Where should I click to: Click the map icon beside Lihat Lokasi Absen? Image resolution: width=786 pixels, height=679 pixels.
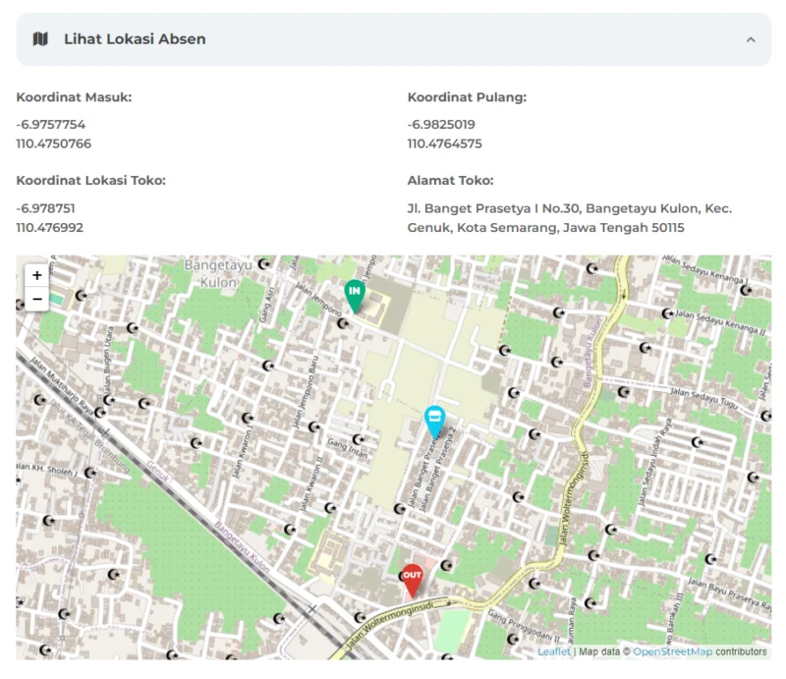point(40,39)
